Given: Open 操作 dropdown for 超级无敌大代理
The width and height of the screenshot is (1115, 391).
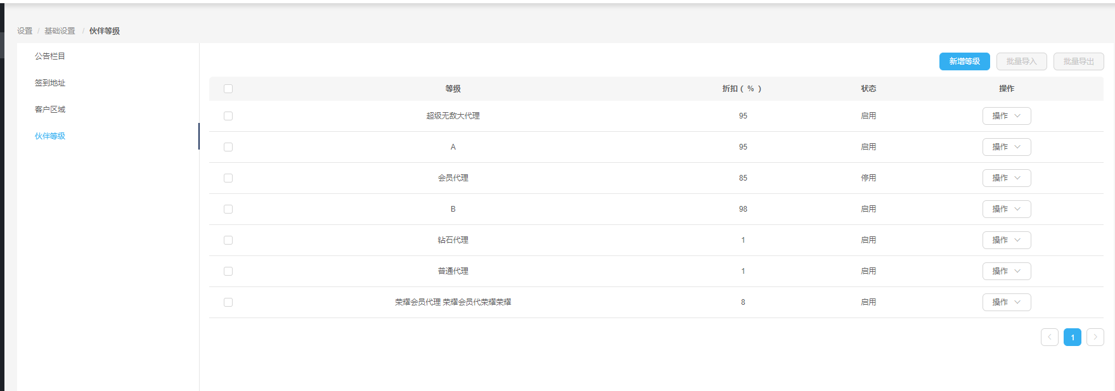Looking at the screenshot, I should (x=1006, y=116).
